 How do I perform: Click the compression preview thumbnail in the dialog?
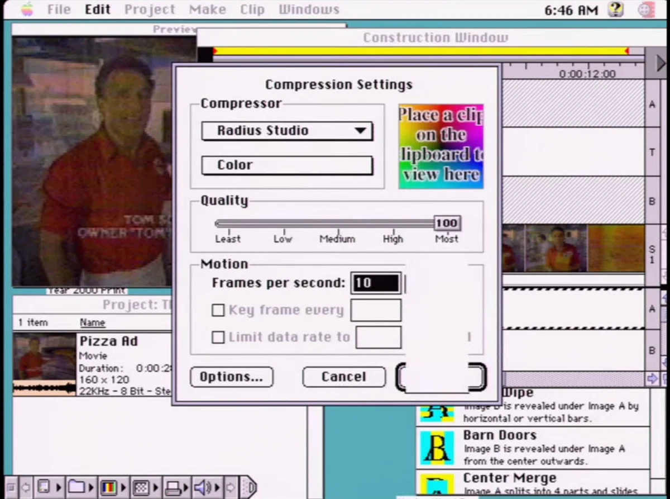coord(441,146)
